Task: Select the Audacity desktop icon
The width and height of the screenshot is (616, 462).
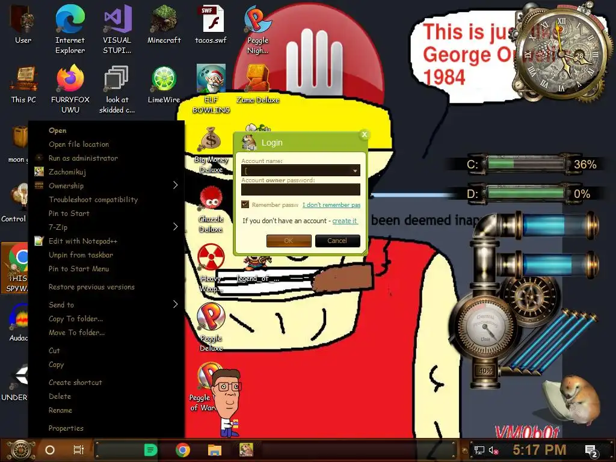Action: (17, 322)
